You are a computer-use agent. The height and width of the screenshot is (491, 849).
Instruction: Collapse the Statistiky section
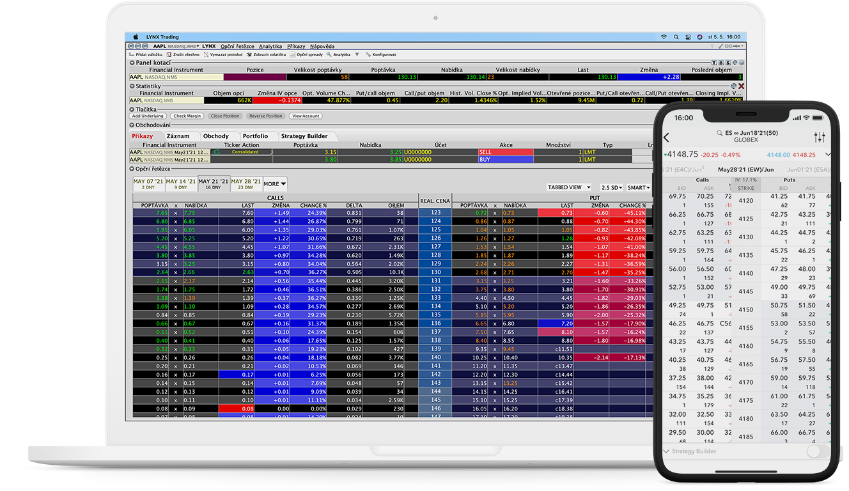coord(132,86)
